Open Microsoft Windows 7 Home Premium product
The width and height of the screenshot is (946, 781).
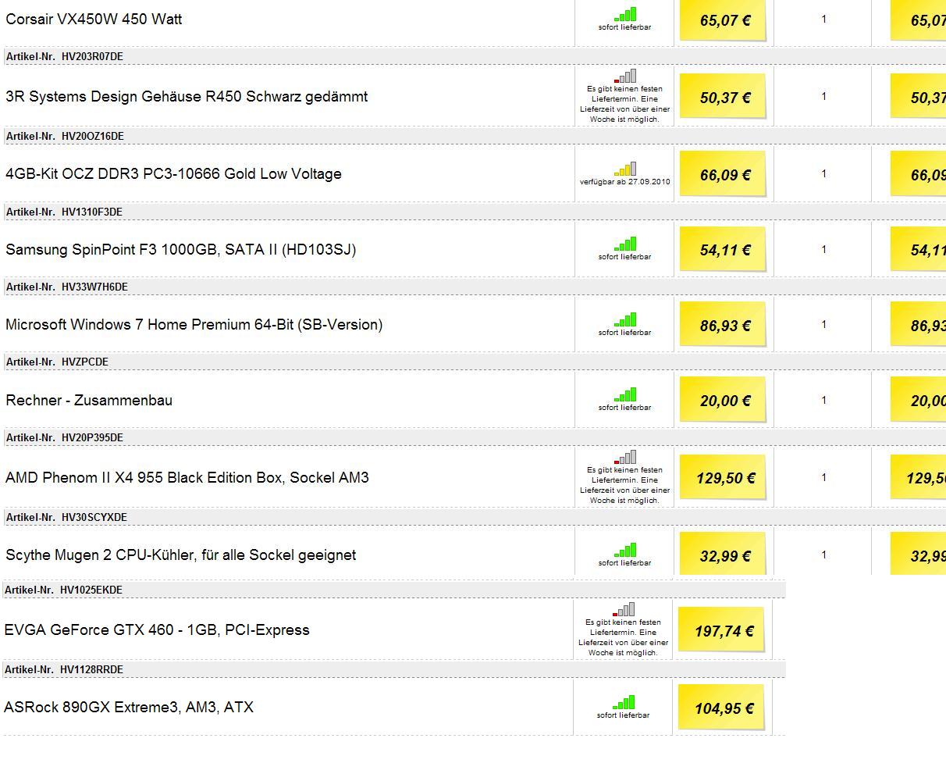[194, 325]
